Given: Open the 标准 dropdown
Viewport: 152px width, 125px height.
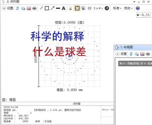Looking at the screenshot, I should point(117,8).
